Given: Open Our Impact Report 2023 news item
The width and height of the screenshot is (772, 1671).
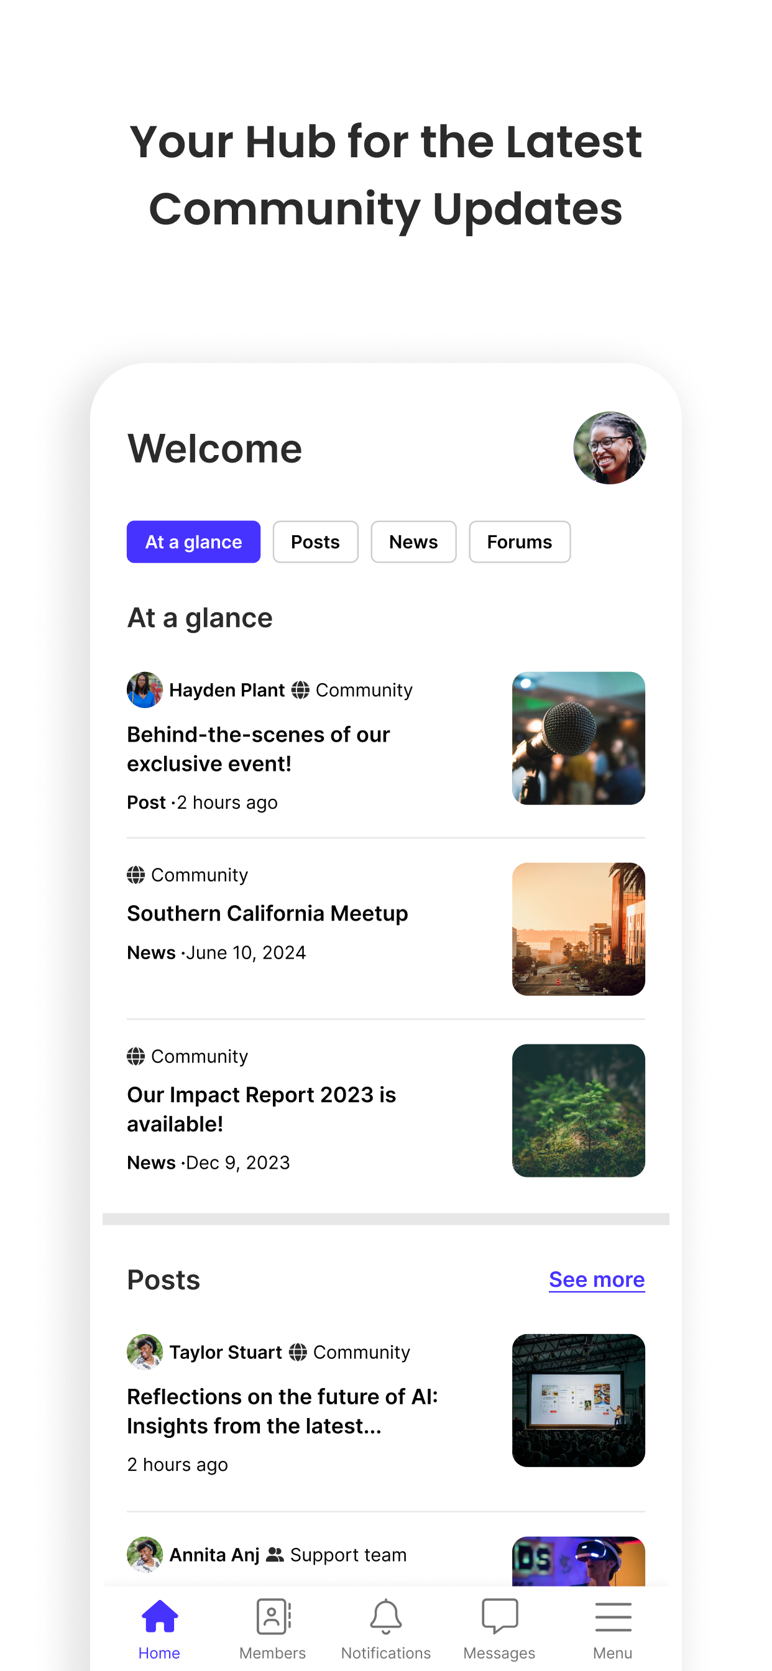Looking at the screenshot, I should click(x=262, y=1109).
